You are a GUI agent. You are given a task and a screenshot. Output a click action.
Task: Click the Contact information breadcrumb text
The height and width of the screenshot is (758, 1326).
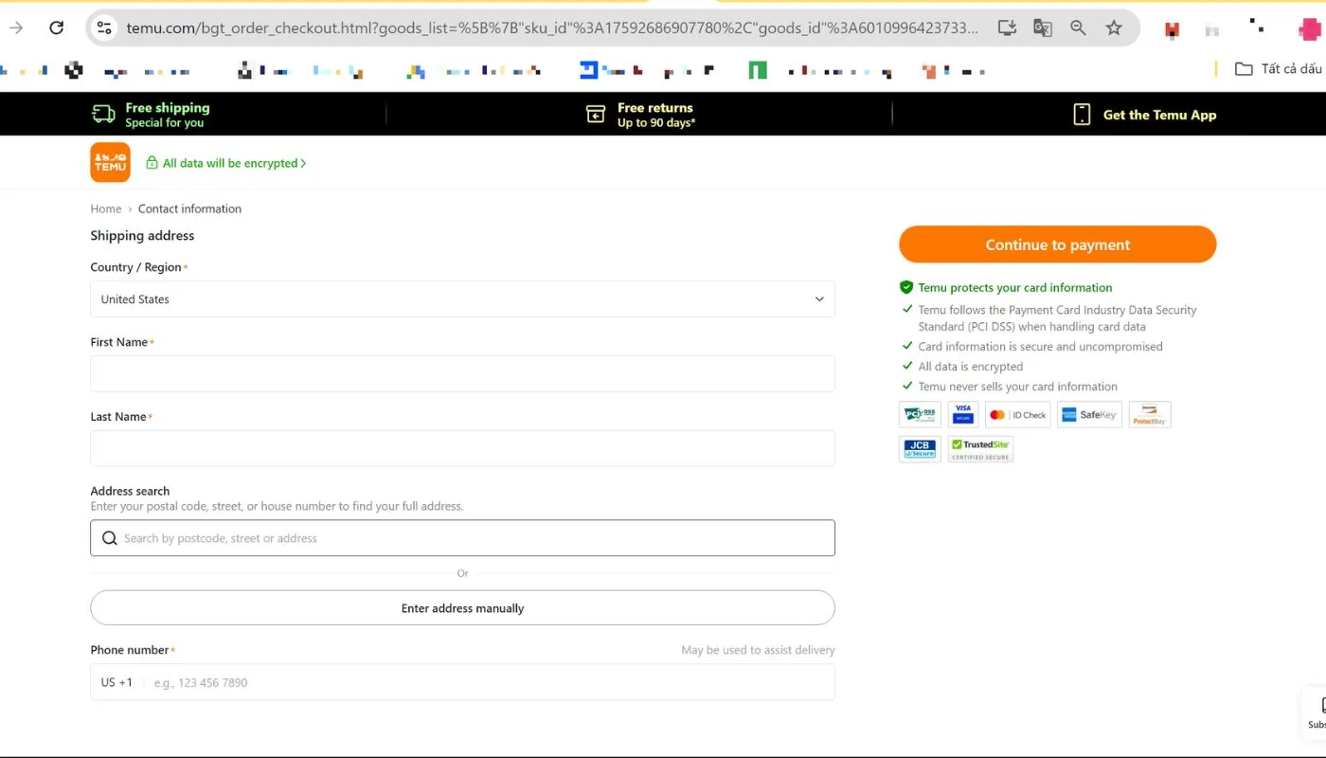click(189, 208)
